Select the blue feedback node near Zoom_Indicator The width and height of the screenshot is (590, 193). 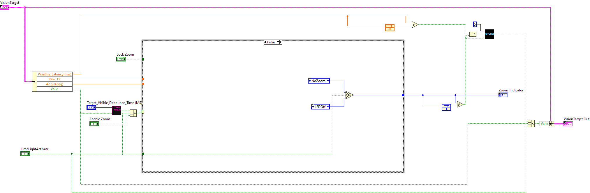point(446,107)
